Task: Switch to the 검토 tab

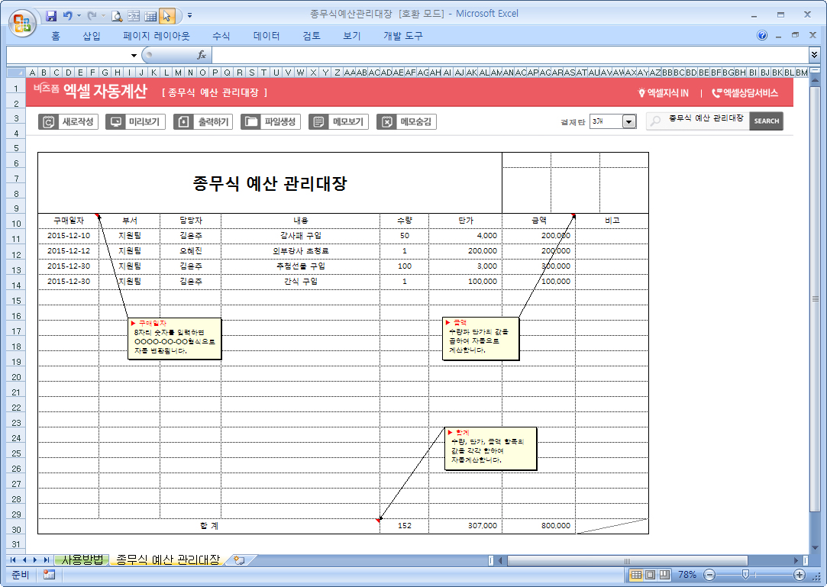Action: pyautogui.click(x=312, y=36)
